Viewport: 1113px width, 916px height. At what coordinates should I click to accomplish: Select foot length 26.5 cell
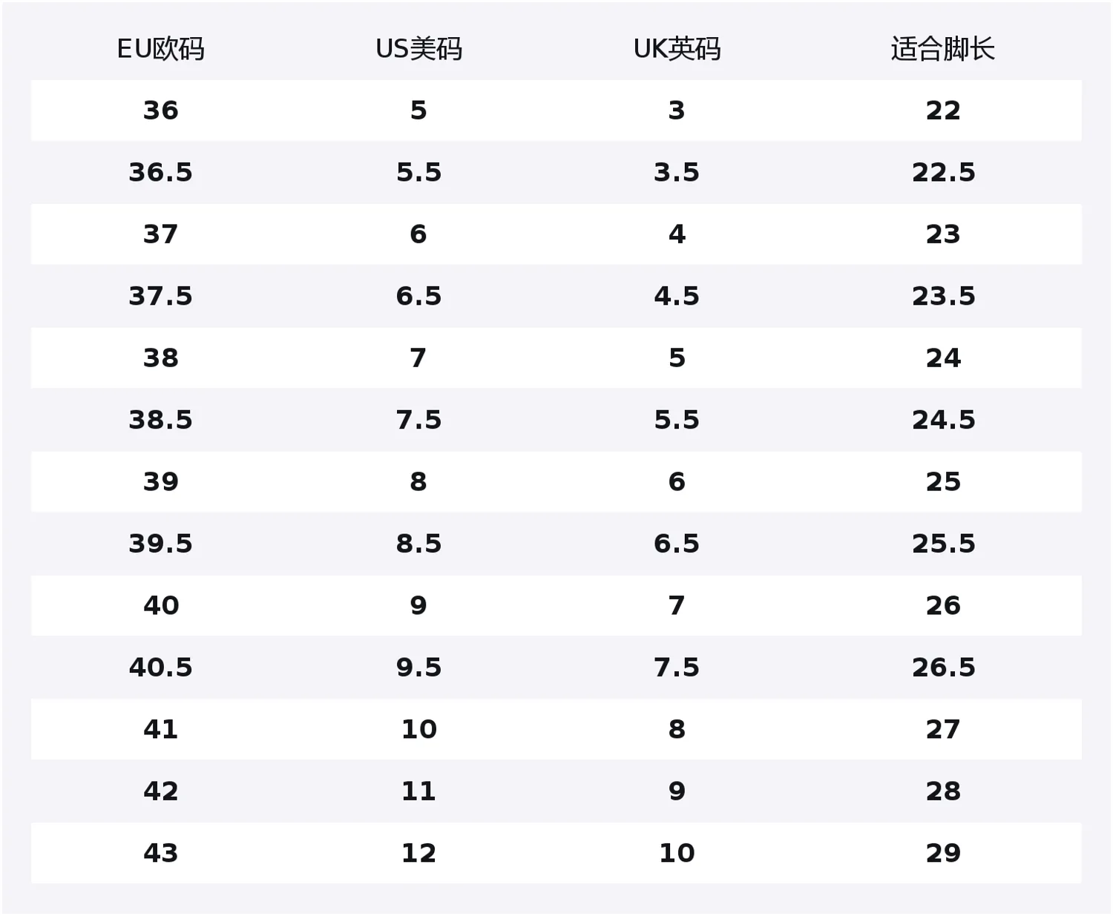942,668
